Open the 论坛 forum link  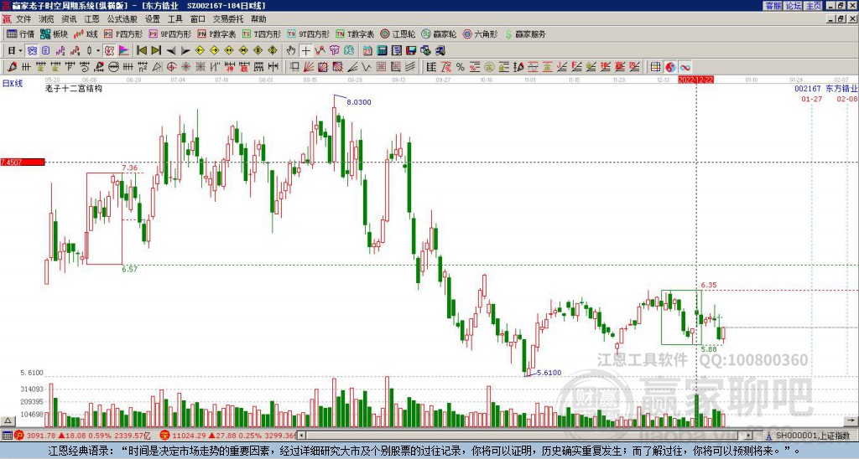pyautogui.click(x=793, y=6)
